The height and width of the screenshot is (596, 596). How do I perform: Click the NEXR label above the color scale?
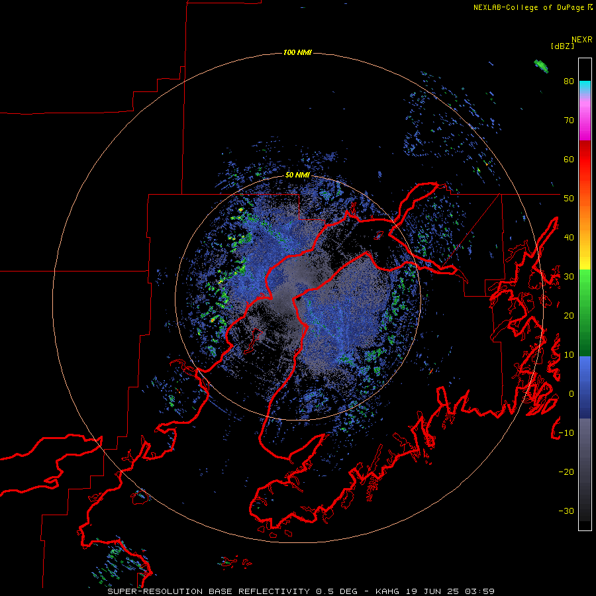[581, 40]
